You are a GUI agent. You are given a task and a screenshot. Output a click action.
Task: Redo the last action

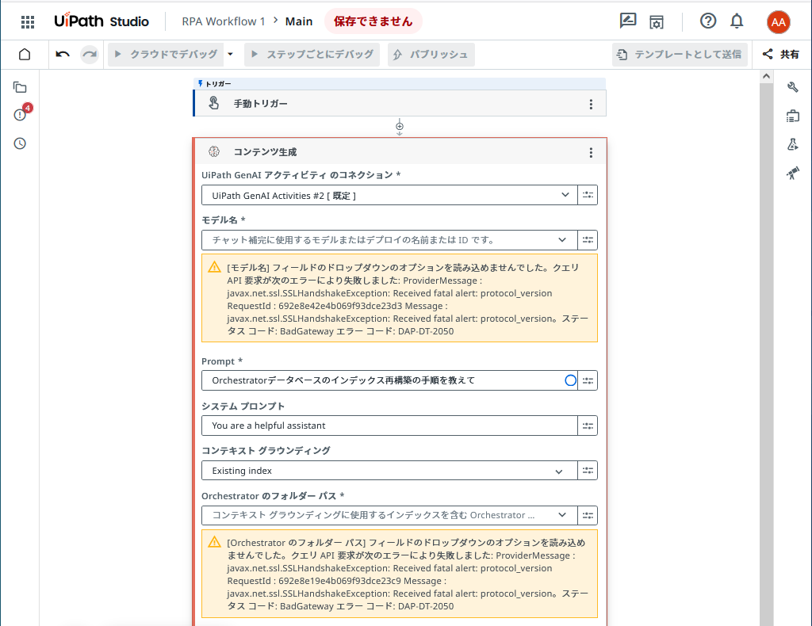tap(90, 55)
